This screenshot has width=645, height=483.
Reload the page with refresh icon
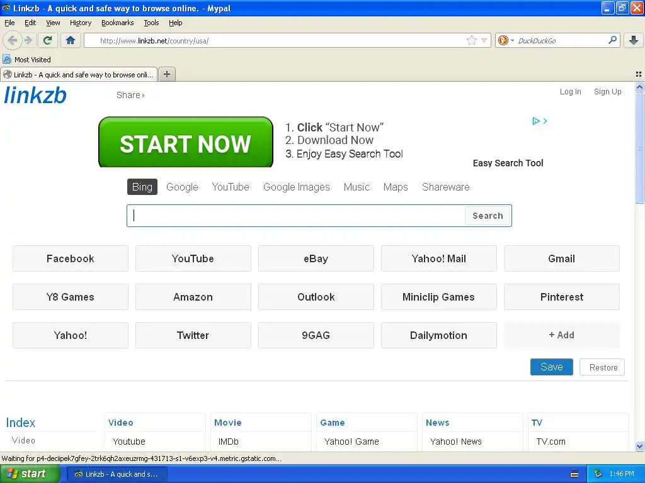pyautogui.click(x=48, y=40)
